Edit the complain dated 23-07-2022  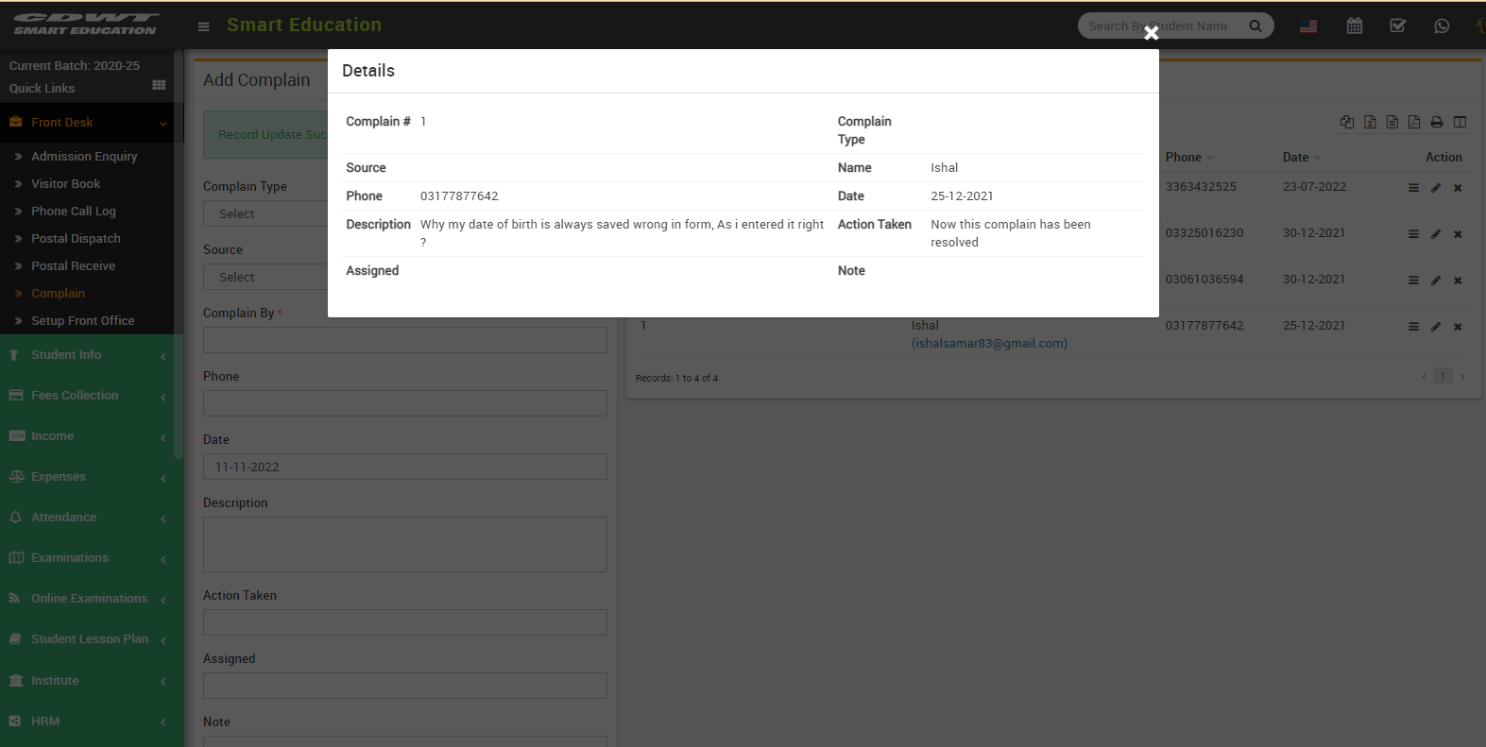tap(1436, 188)
